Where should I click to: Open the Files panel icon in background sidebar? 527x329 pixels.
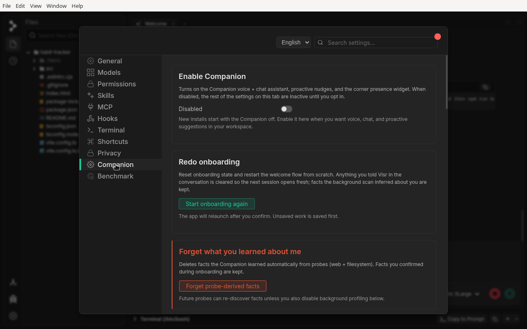(13, 44)
